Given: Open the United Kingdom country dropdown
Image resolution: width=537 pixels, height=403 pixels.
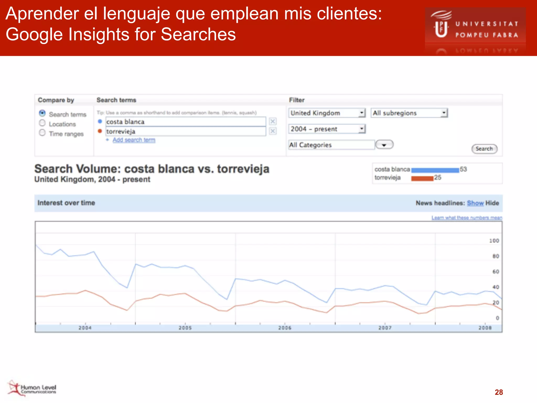Looking at the screenshot, I should point(327,113).
